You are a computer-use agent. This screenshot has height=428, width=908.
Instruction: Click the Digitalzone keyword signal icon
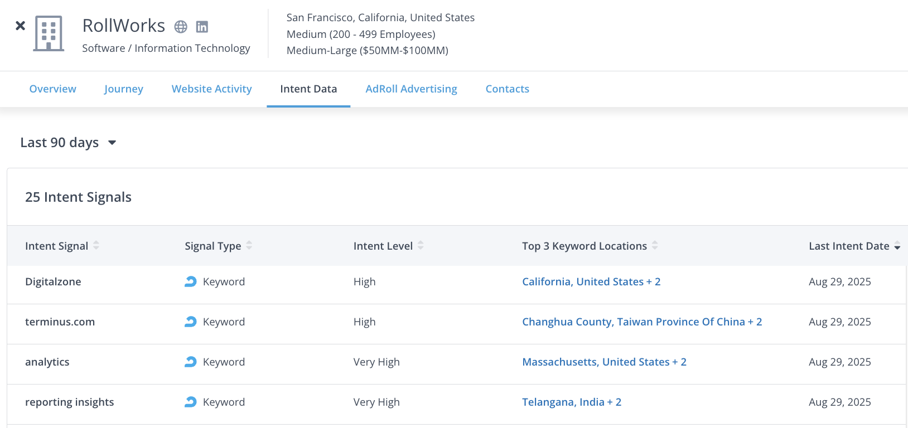click(x=191, y=282)
